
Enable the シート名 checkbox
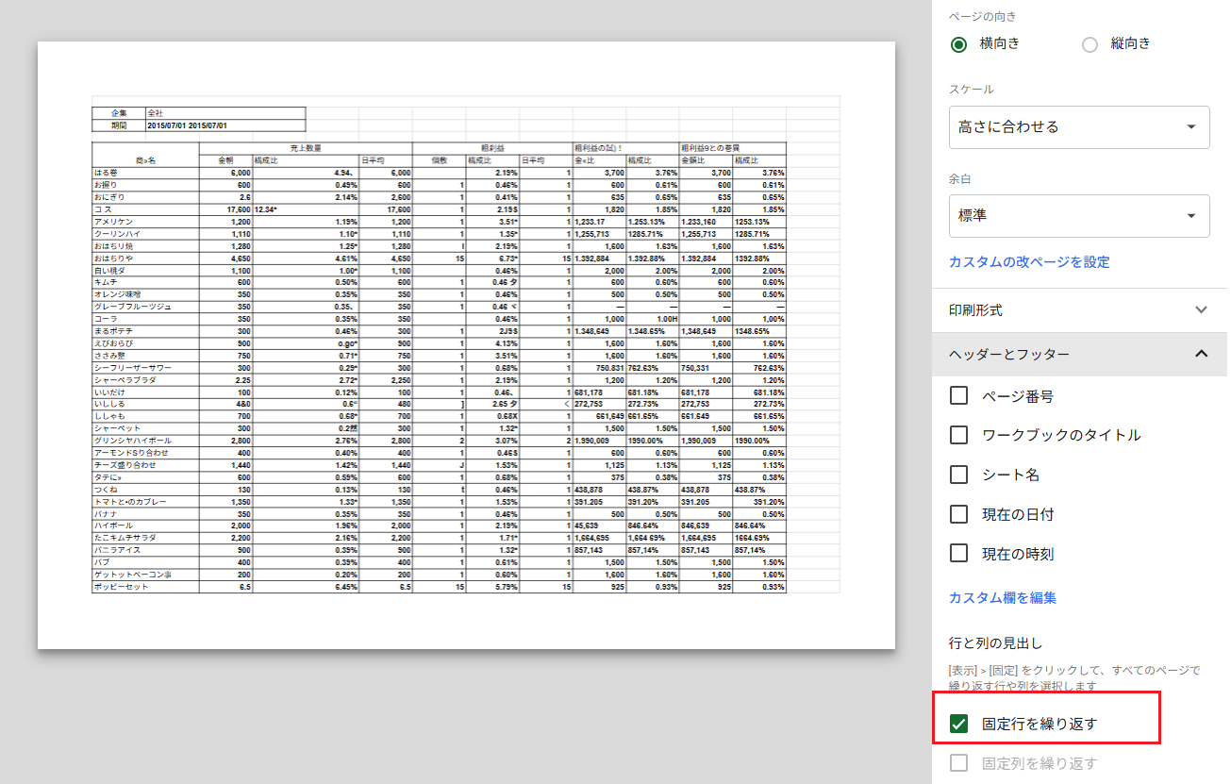959,475
